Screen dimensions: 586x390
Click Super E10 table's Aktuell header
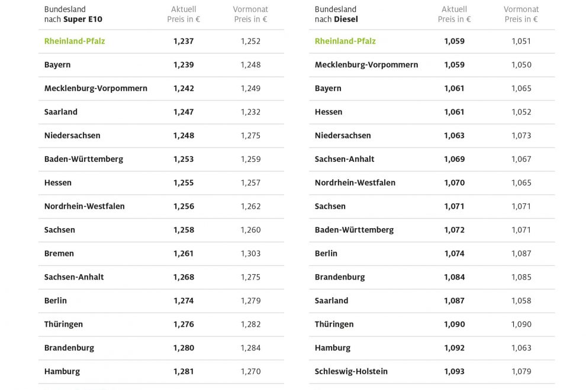coord(183,14)
